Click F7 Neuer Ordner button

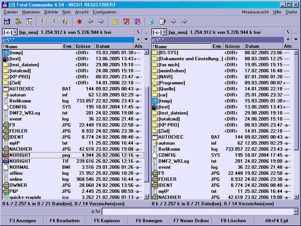(191, 221)
